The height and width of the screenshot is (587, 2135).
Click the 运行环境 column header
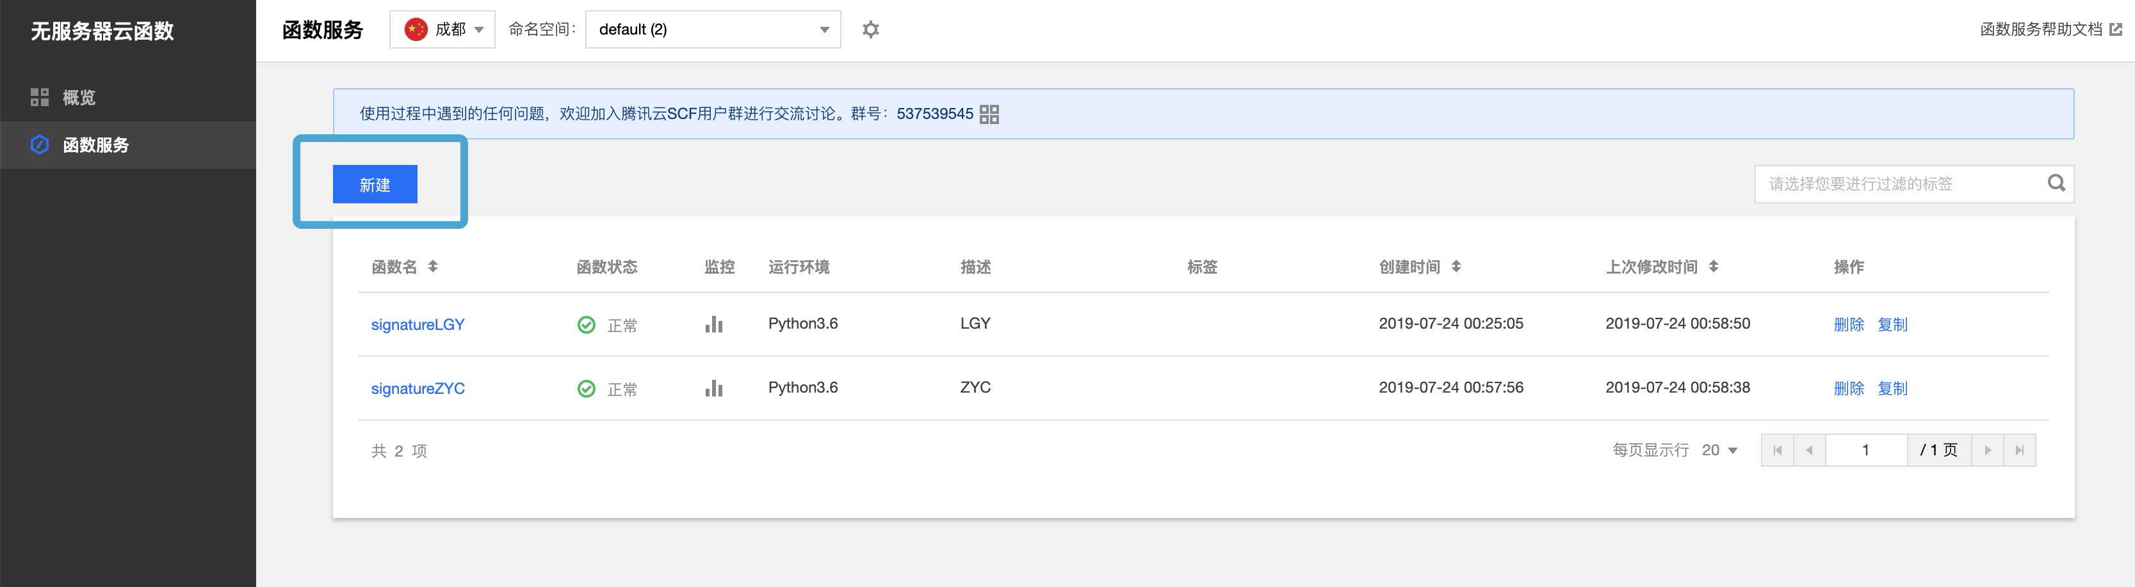799,267
